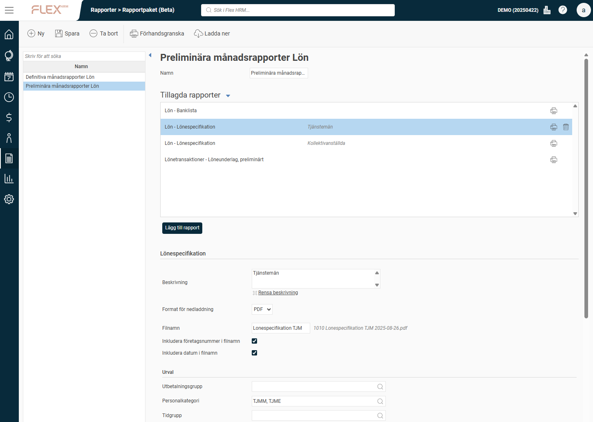593x422 pixels.
Task: Open the help question mark icon
Action: point(563,10)
